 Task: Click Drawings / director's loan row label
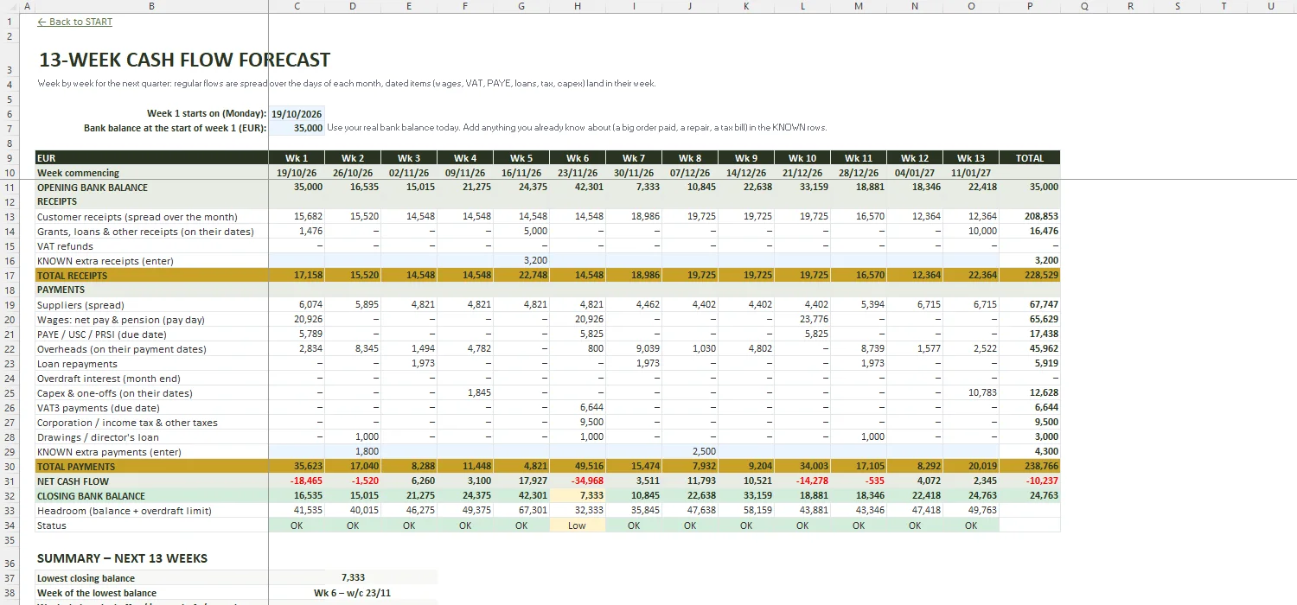point(98,437)
